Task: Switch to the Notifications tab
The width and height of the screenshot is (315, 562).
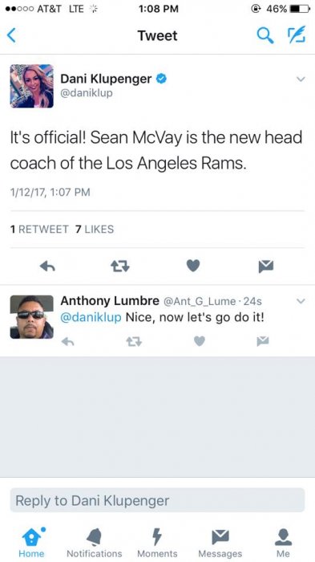Action: (94, 543)
